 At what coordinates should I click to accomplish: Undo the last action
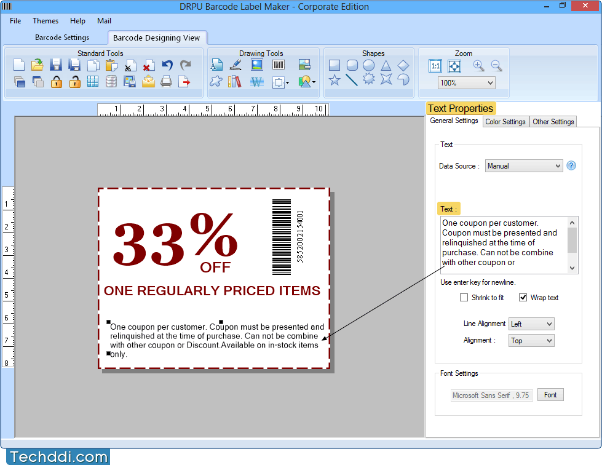click(x=167, y=65)
